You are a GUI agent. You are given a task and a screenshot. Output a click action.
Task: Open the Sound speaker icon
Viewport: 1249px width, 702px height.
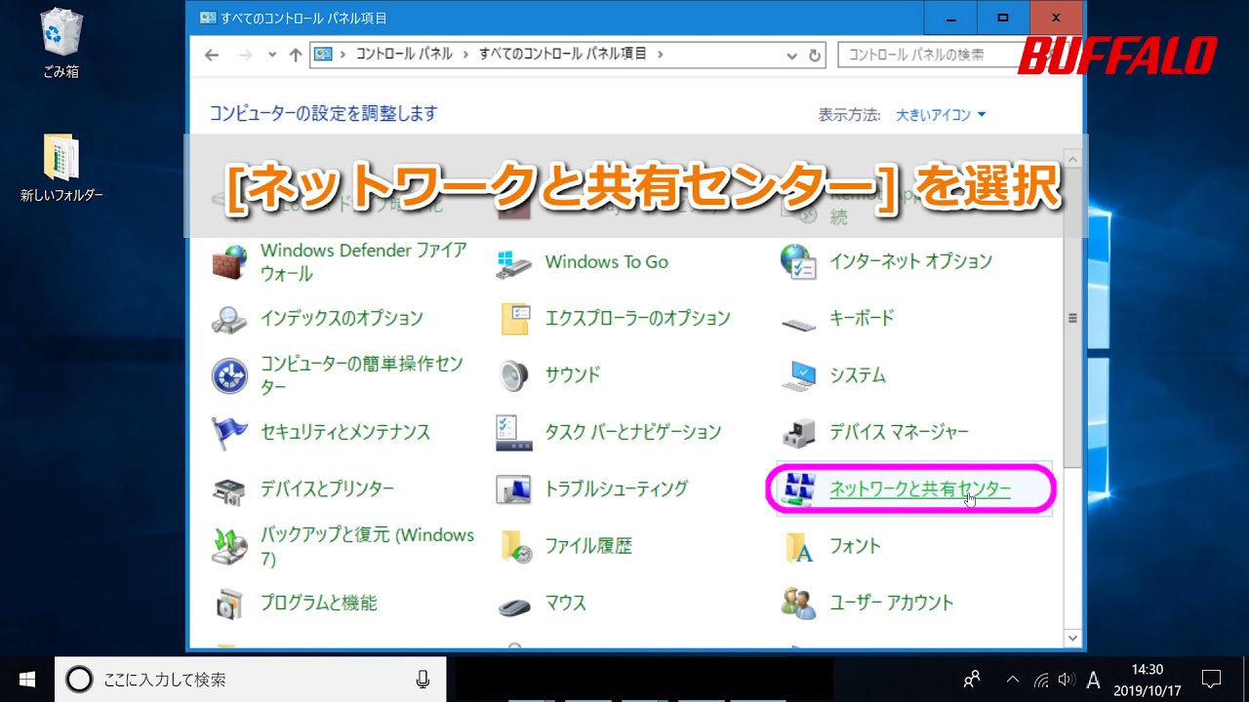click(514, 375)
